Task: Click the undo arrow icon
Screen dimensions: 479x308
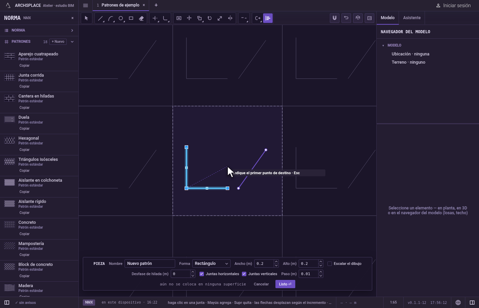Action: [x=346, y=18]
